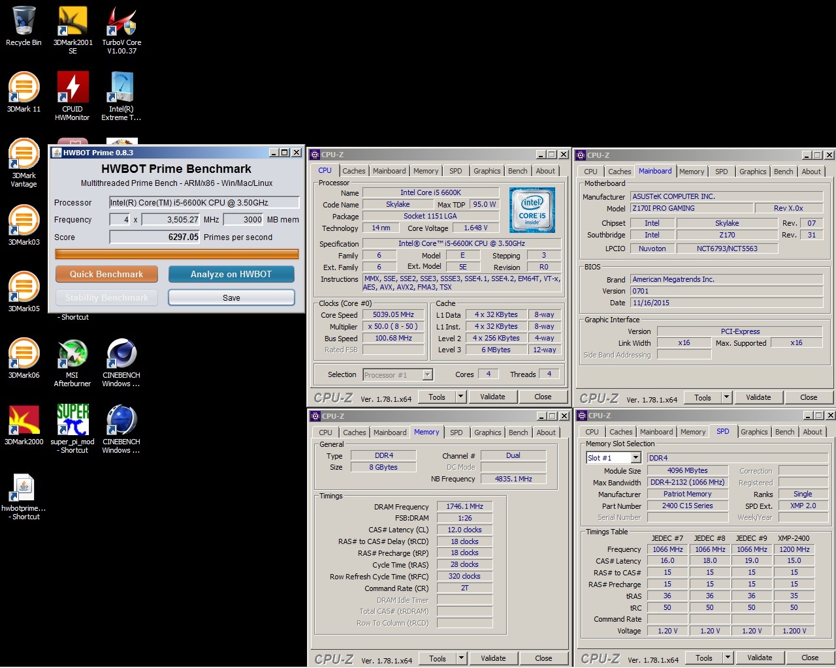Click Analyze on HWBOT button

tap(231, 274)
